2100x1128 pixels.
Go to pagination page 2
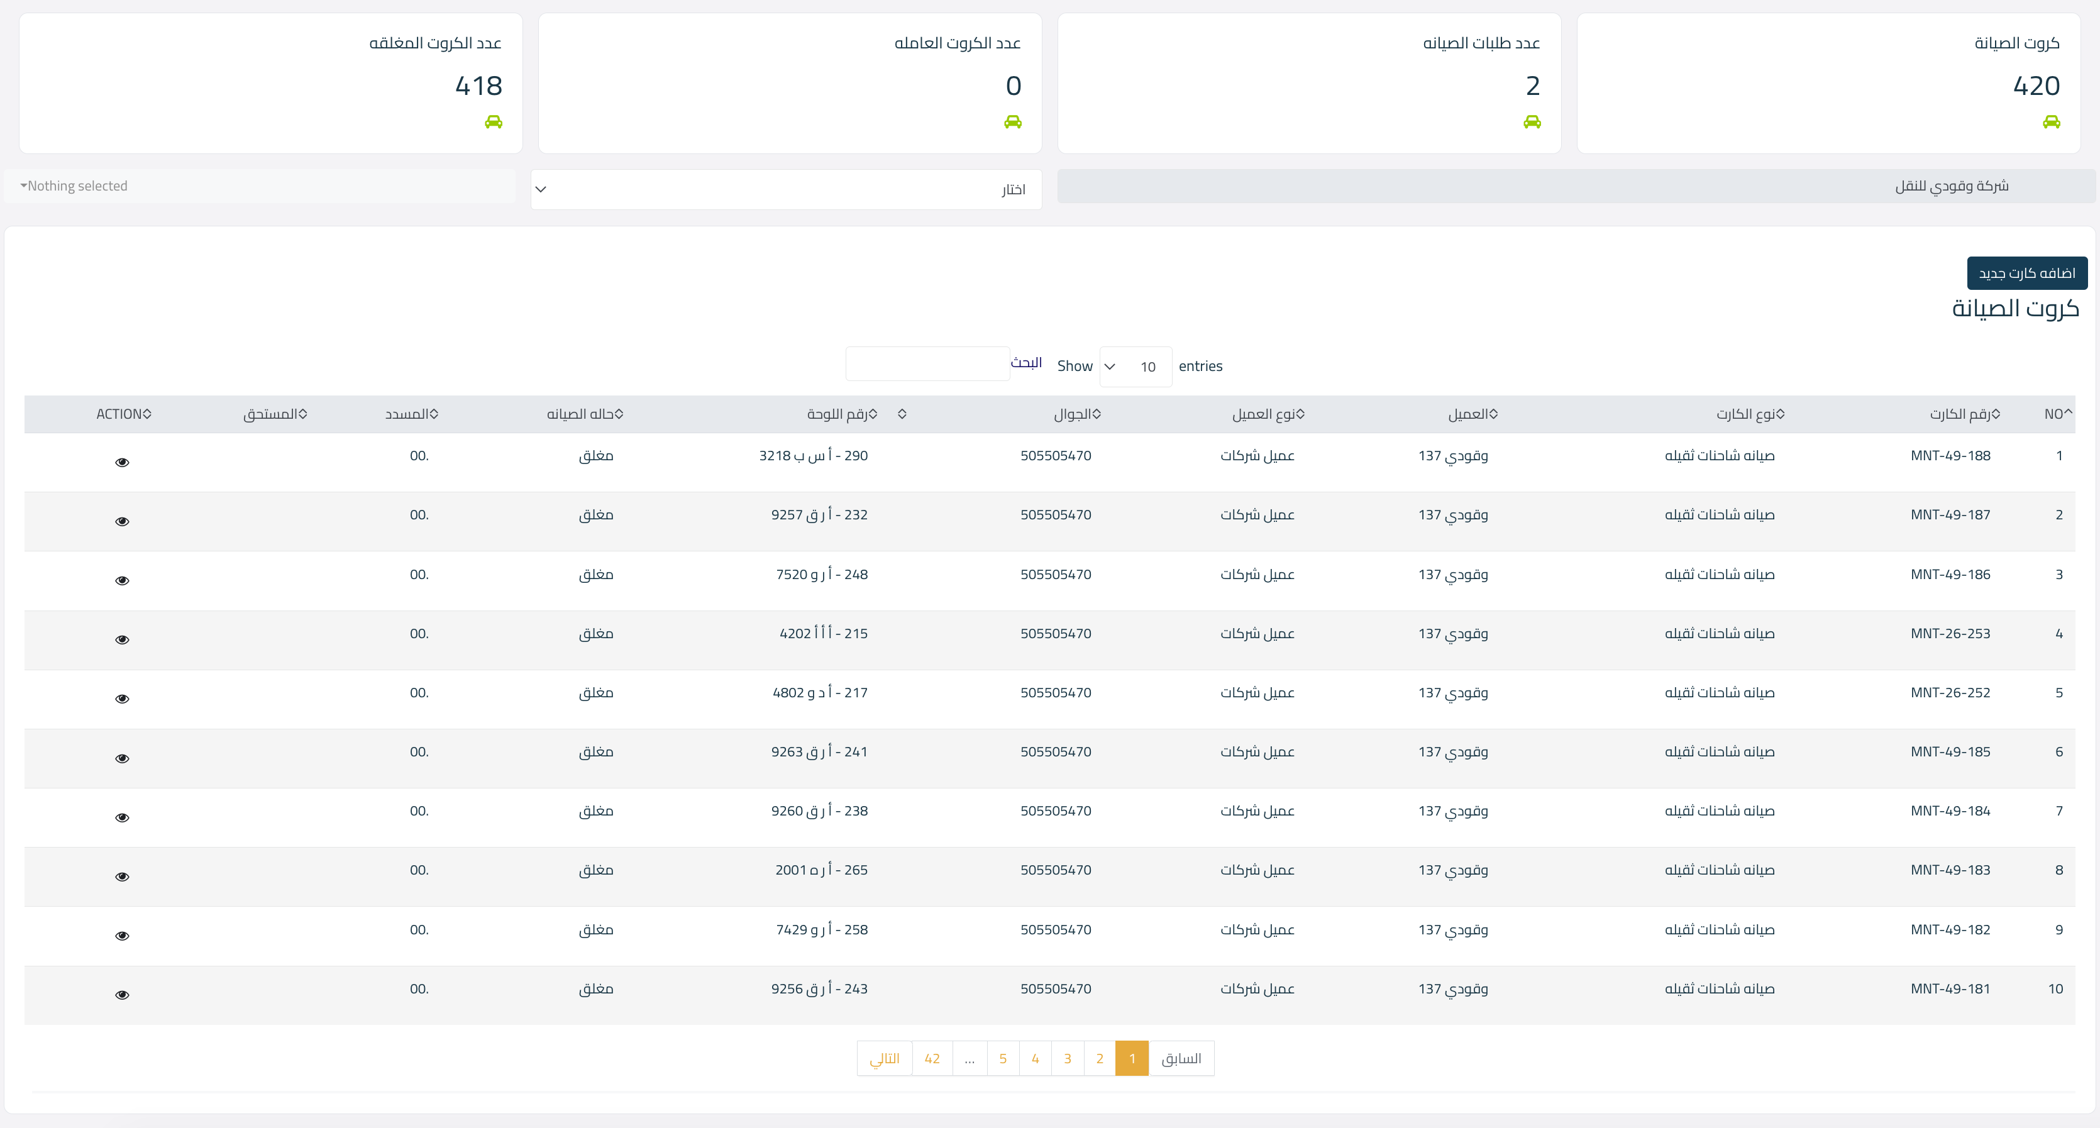pos(1099,1059)
